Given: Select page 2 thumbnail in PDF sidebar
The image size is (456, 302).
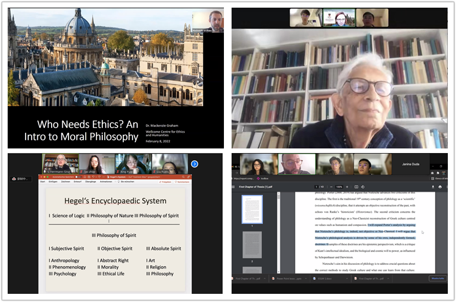Looking at the screenshot, I should (x=252, y=245).
